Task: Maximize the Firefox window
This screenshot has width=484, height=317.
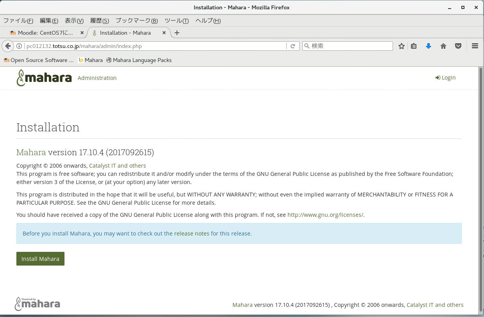Action: (463, 7)
